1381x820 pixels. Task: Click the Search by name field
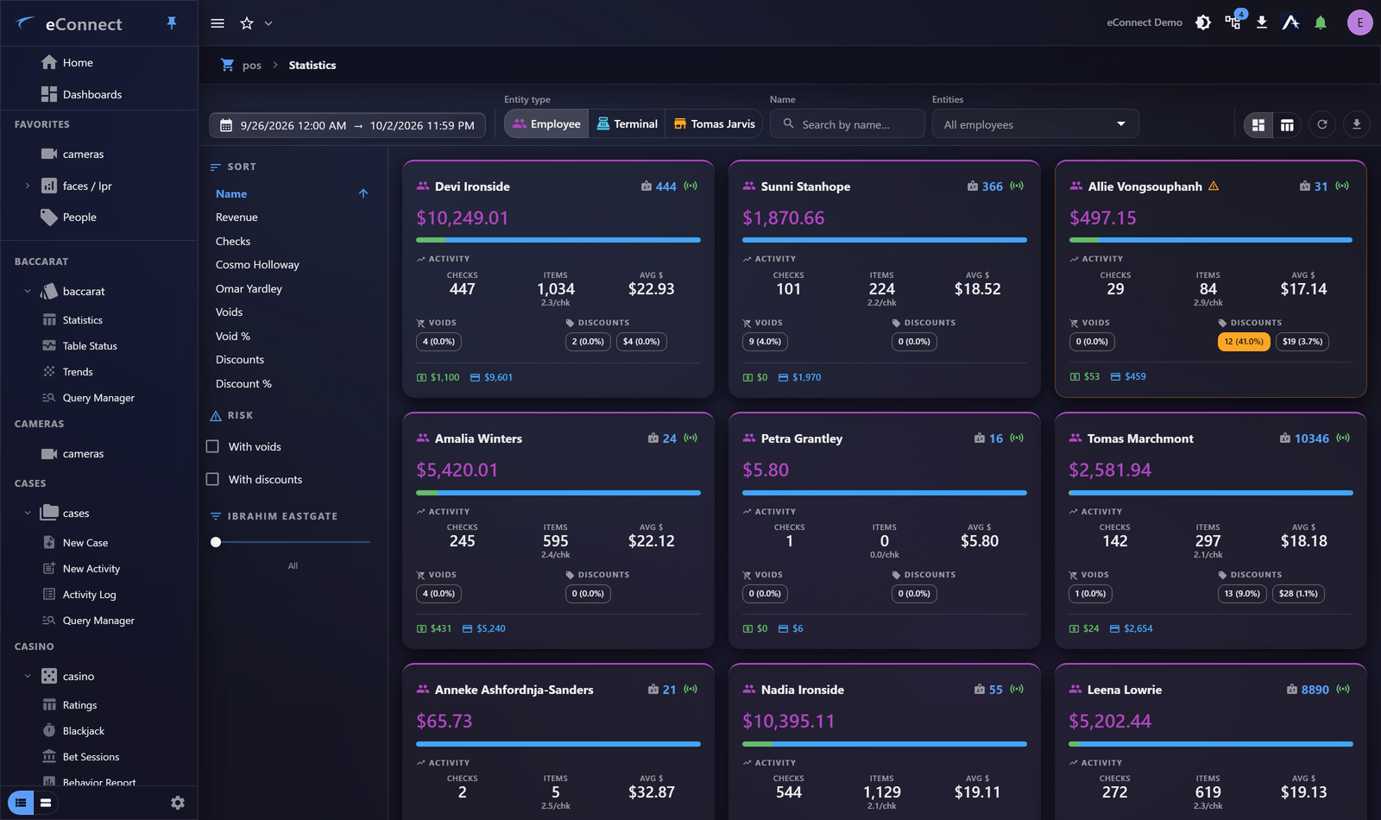(x=847, y=124)
